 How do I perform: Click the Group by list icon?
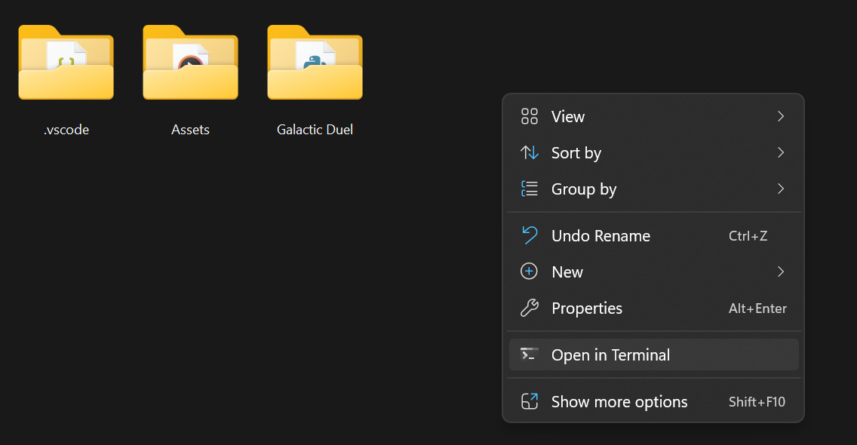pyautogui.click(x=529, y=189)
